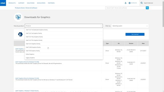Image resolution: width=164 pixels, height=92 pixels.
Task: Select Intel Iris Xe Dedicated Graphics Family
Action: [64, 30]
